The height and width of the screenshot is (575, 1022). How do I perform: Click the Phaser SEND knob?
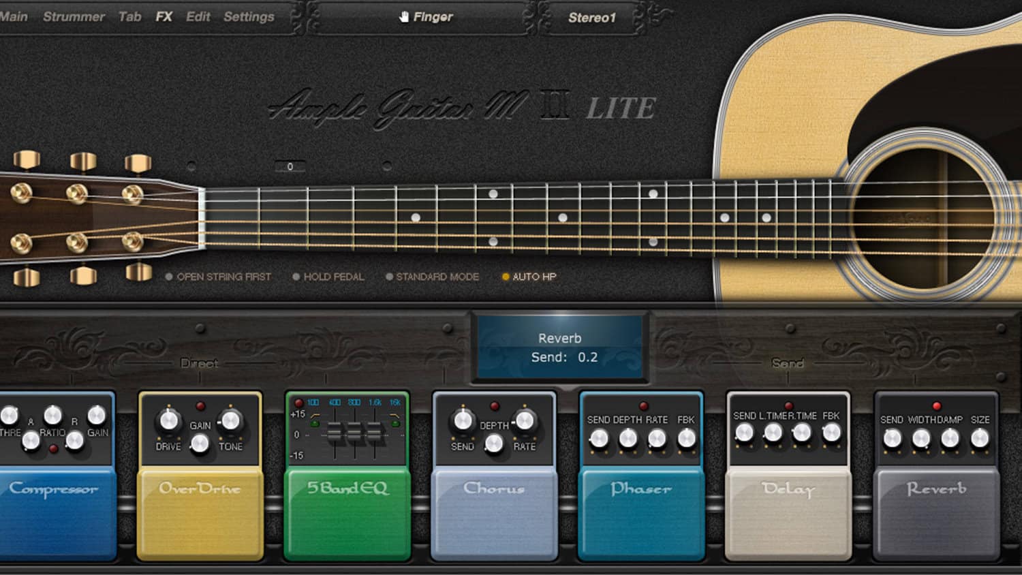pos(598,439)
